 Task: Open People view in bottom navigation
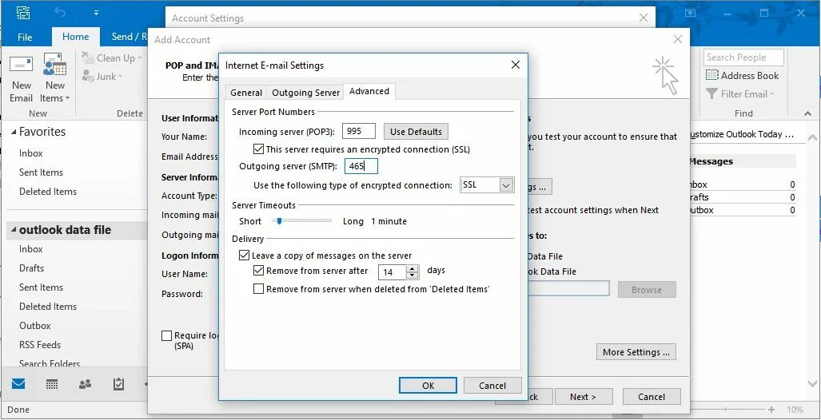(85, 384)
